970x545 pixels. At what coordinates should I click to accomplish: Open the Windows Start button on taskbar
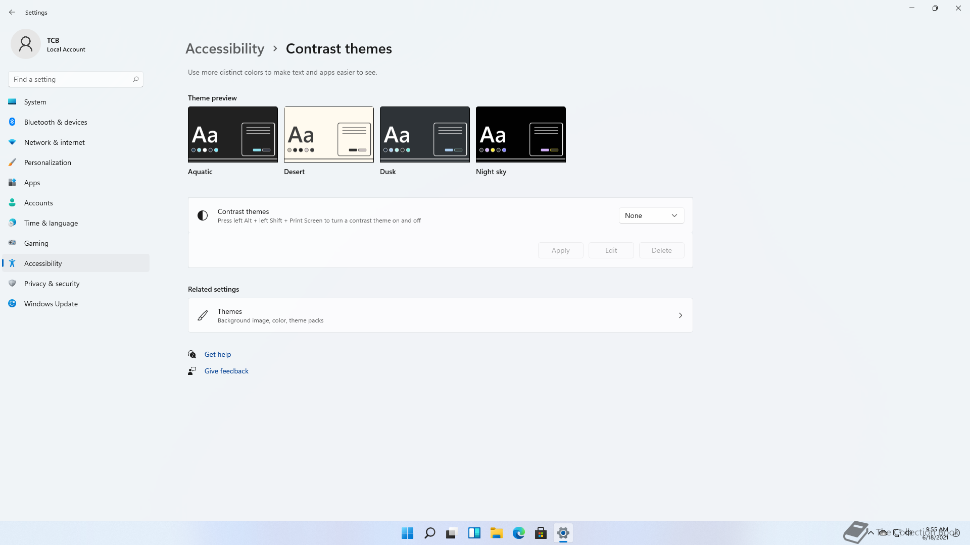click(x=408, y=533)
